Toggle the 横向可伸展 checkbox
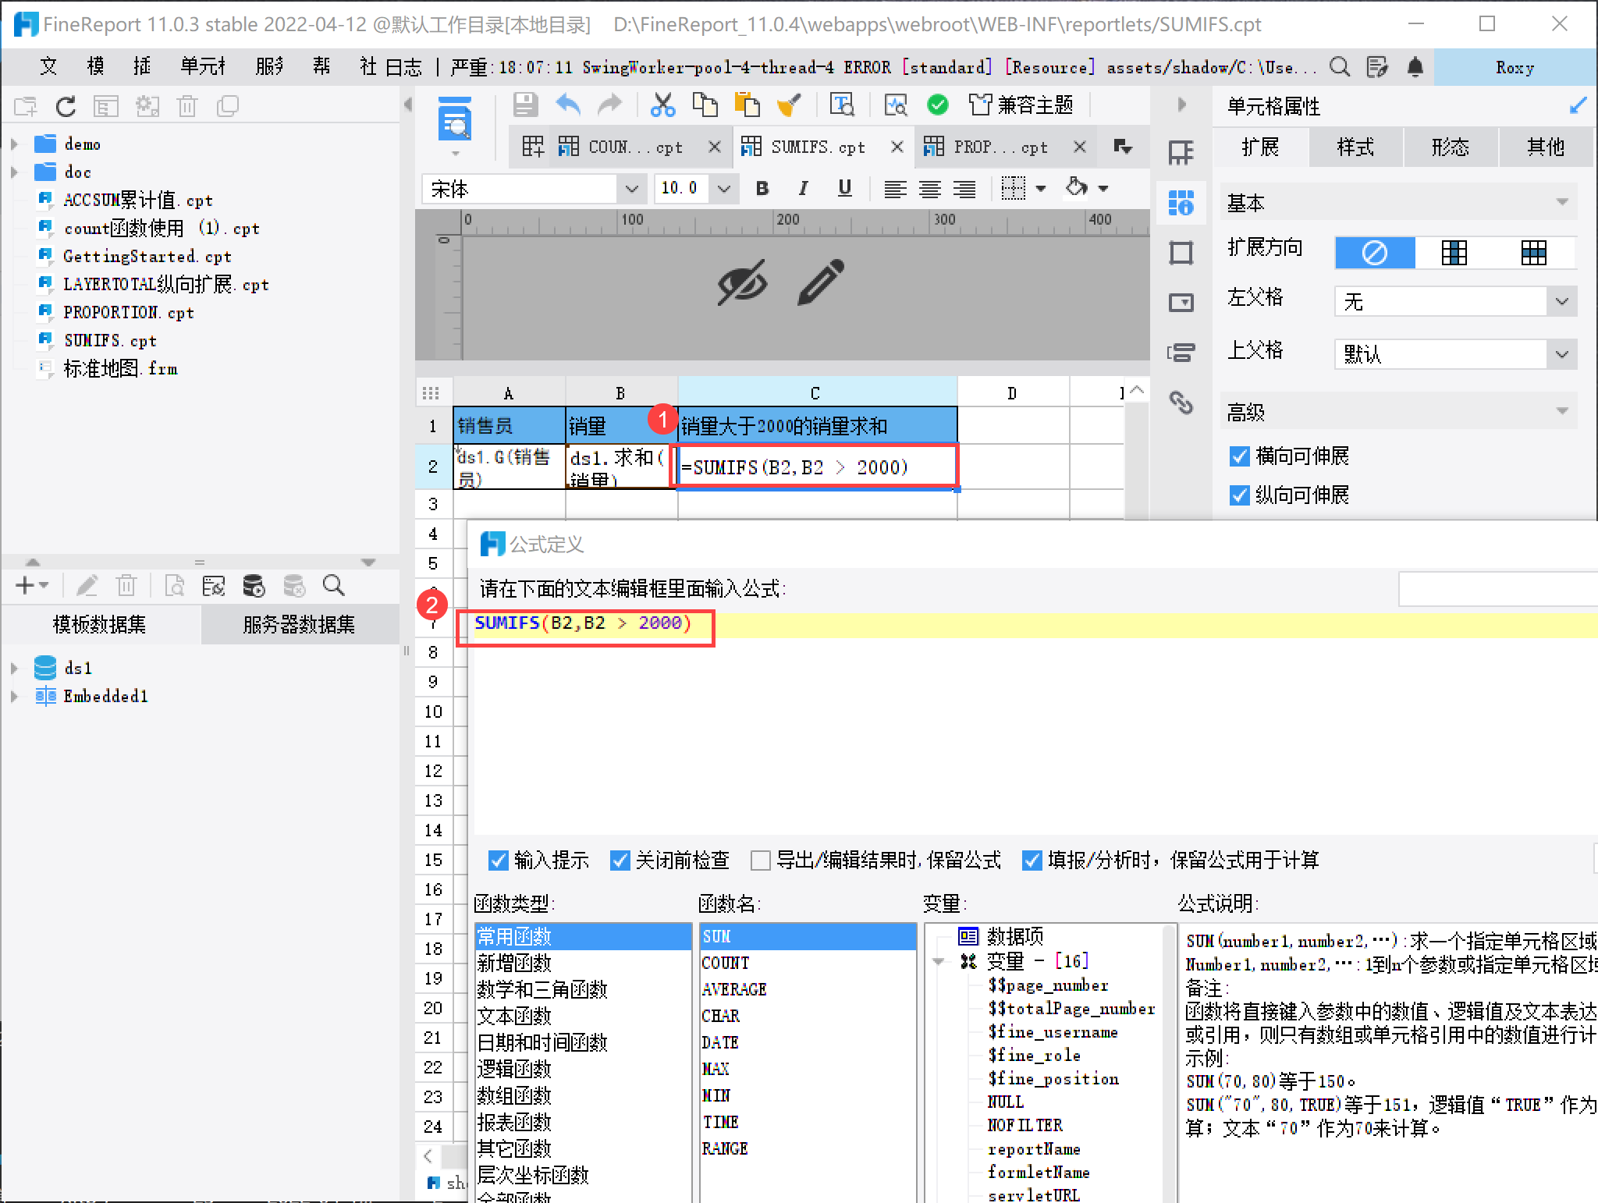Image resolution: width=1598 pixels, height=1203 pixels. coord(1239,456)
